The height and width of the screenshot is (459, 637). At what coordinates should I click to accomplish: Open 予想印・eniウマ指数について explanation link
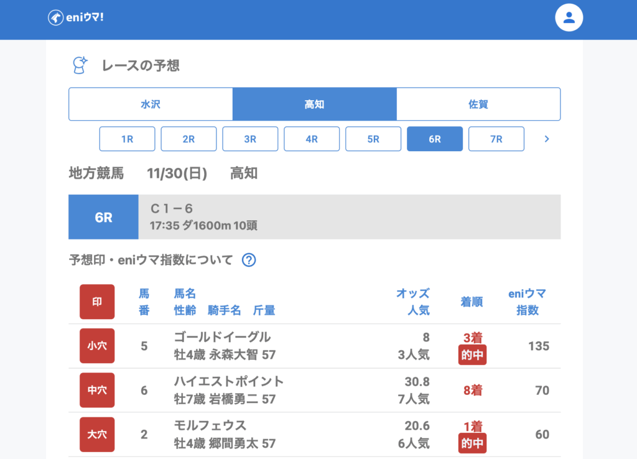point(151,260)
